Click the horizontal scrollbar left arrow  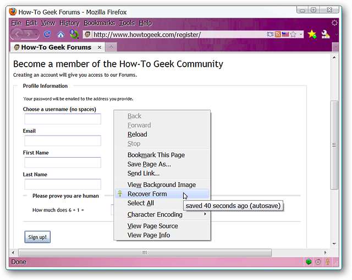point(13,253)
